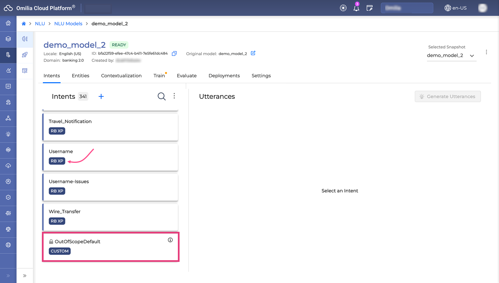The width and height of the screenshot is (499, 283).
Task: Click the cloud database sidebar icon
Action: click(x=8, y=165)
